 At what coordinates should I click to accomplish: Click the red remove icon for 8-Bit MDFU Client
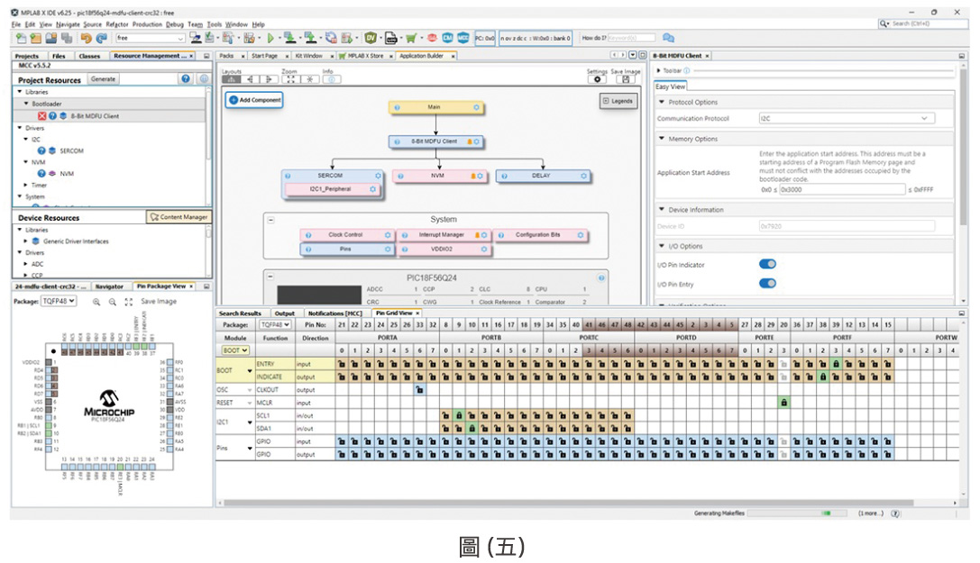click(x=41, y=116)
